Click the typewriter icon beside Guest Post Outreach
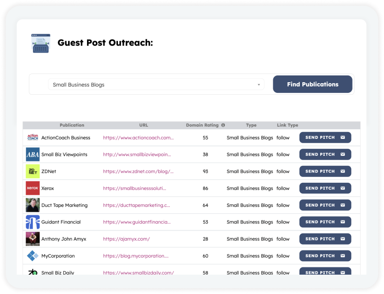Viewport: 384px width, 294px height. click(x=40, y=43)
